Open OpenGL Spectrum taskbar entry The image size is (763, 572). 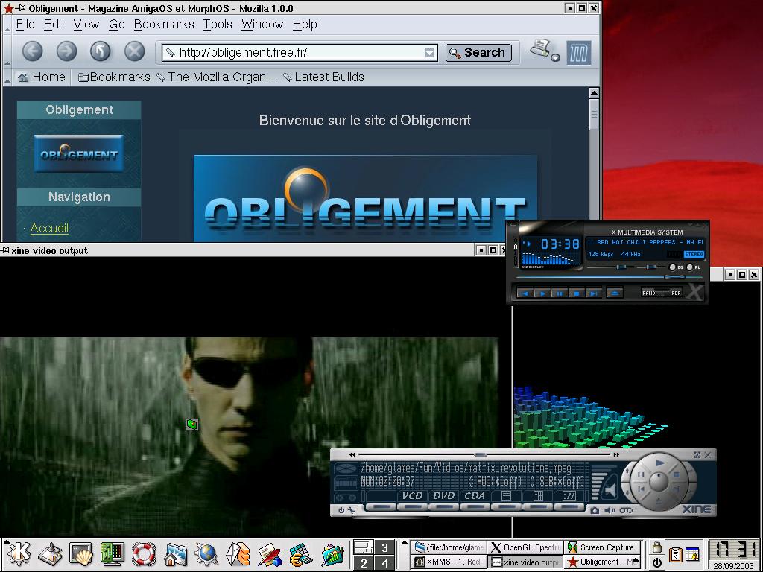(525, 547)
